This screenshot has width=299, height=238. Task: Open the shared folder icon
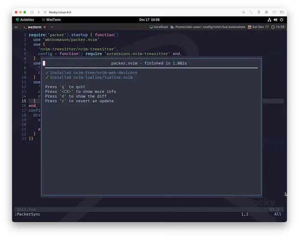274,12
